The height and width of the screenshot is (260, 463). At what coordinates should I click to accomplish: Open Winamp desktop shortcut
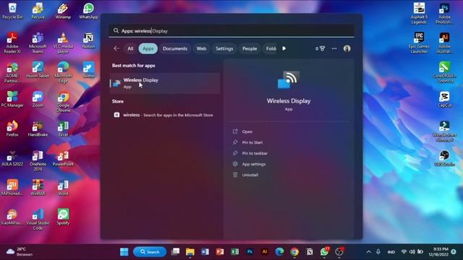(63, 11)
